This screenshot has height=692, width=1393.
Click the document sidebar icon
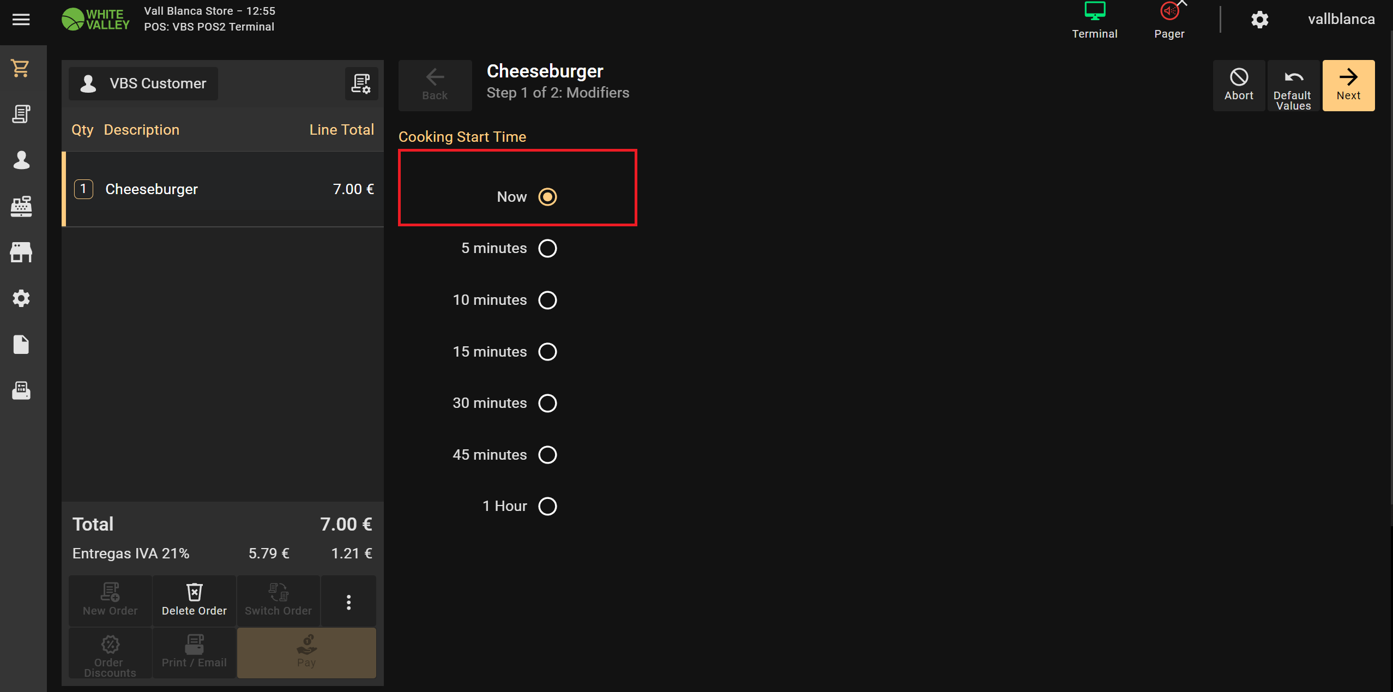(x=21, y=344)
